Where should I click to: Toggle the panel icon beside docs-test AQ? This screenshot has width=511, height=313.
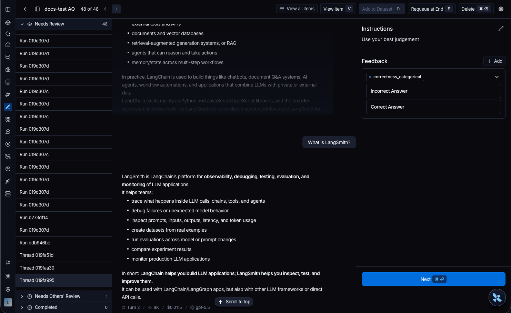pos(37,9)
